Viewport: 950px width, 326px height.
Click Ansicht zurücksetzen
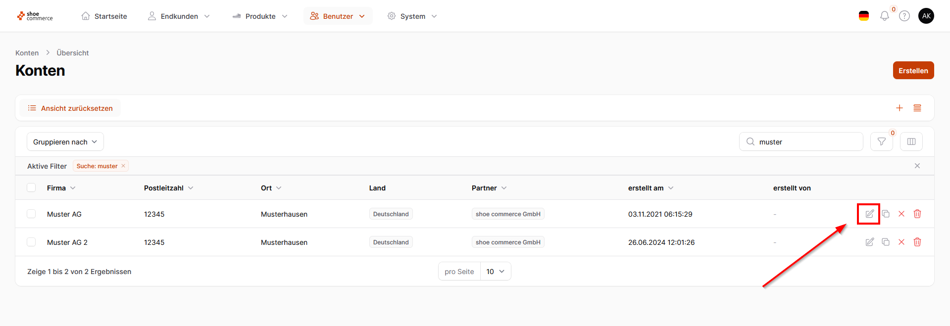(x=70, y=108)
